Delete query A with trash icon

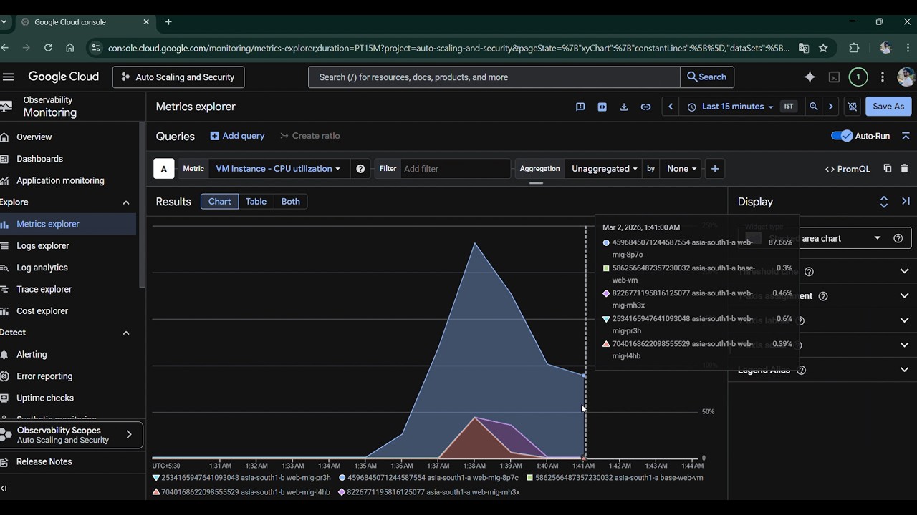[904, 169]
